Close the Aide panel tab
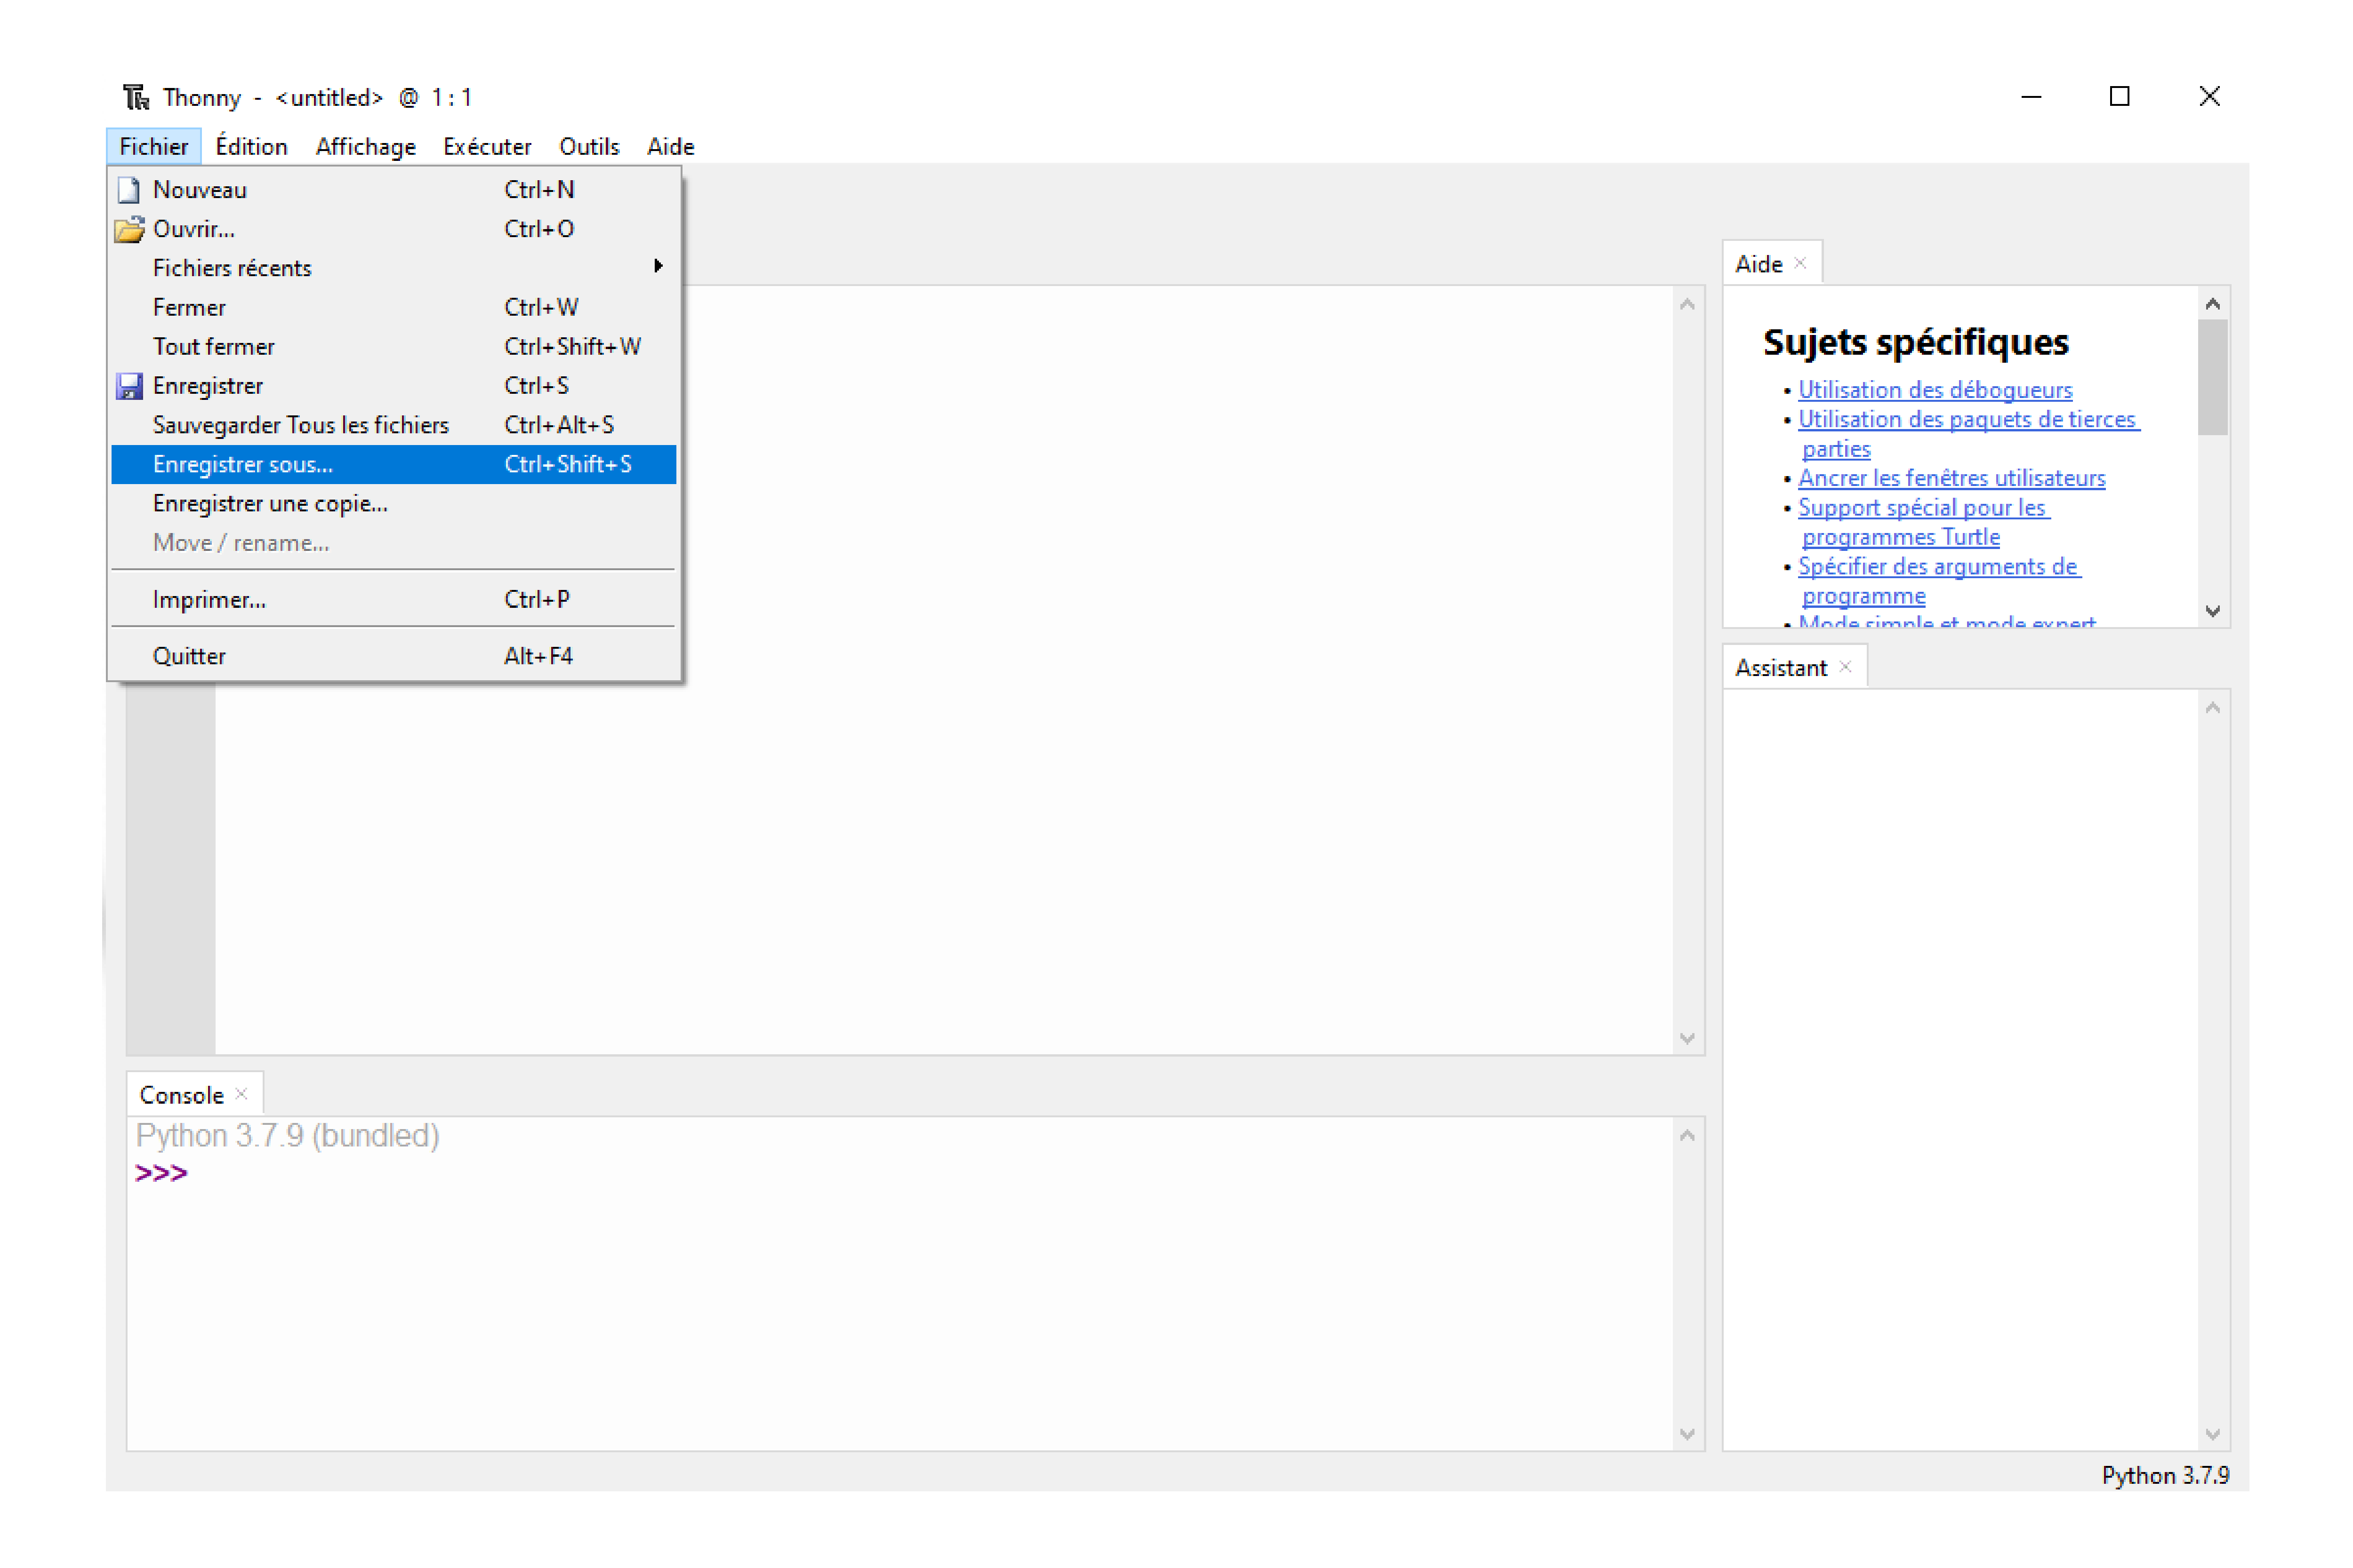This screenshot has height=1568, width=2353. coord(1800,263)
